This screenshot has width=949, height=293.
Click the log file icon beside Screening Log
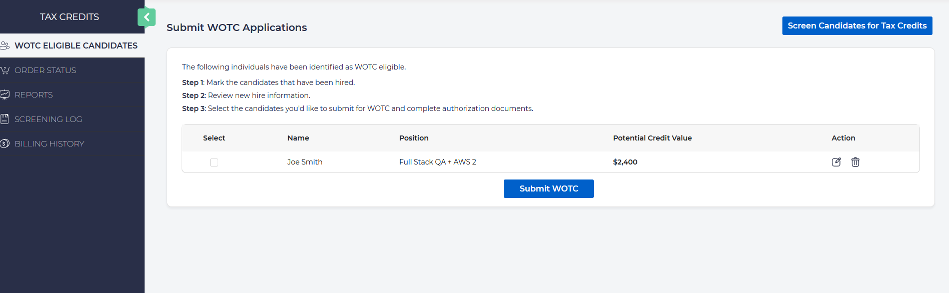5,119
